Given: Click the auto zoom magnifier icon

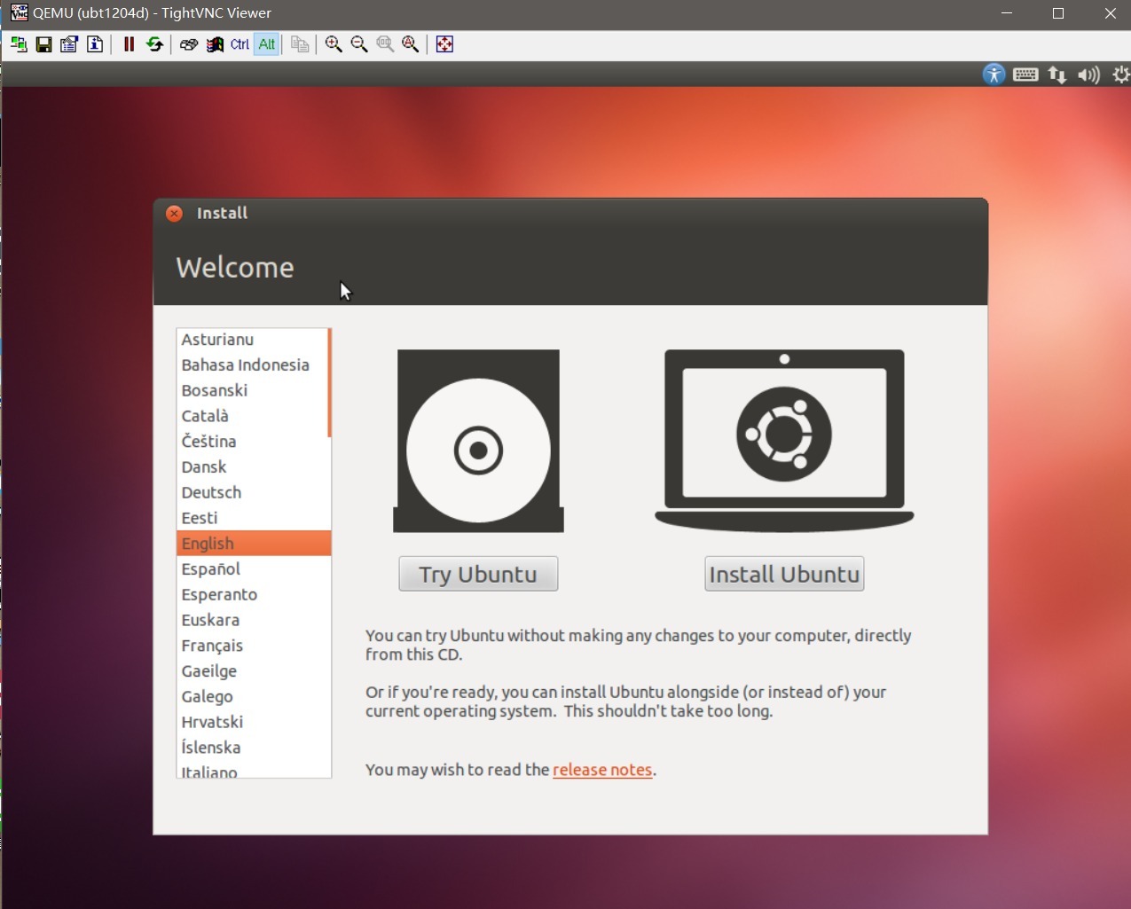Looking at the screenshot, I should pos(411,44).
